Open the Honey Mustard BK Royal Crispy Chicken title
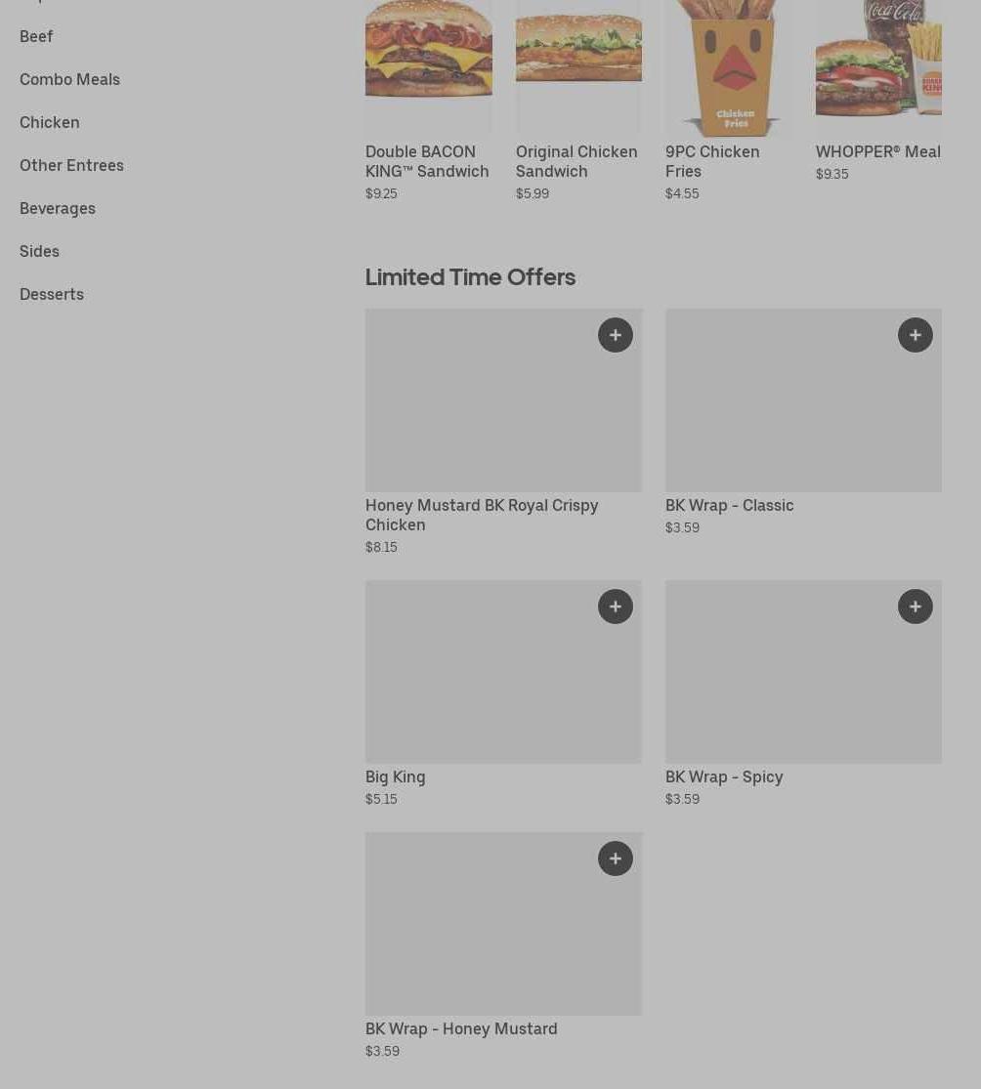This screenshot has width=981, height=1089. [482, 516]
